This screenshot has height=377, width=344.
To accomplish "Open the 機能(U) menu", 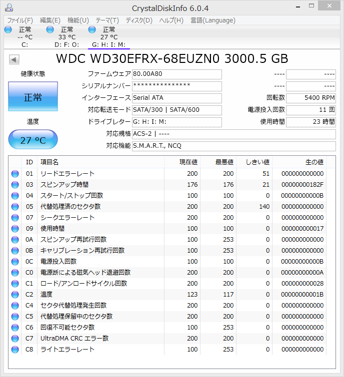I will pos(78,20).
